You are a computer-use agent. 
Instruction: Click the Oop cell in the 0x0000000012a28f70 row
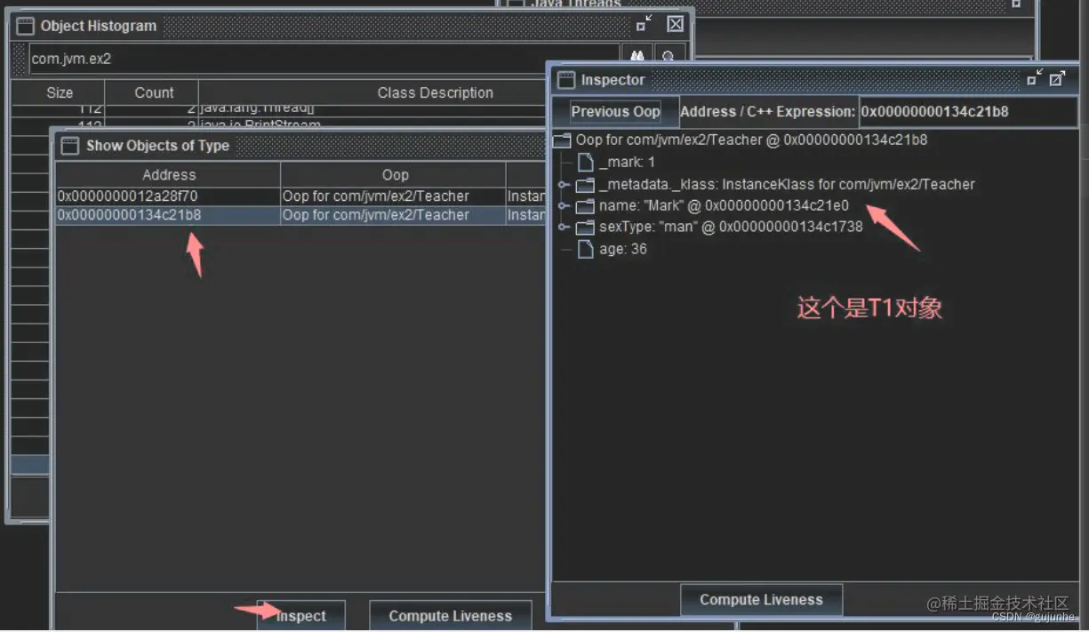(x=393, y=196)
